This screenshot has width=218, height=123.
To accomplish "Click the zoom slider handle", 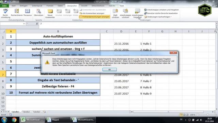I will [207, 115].
